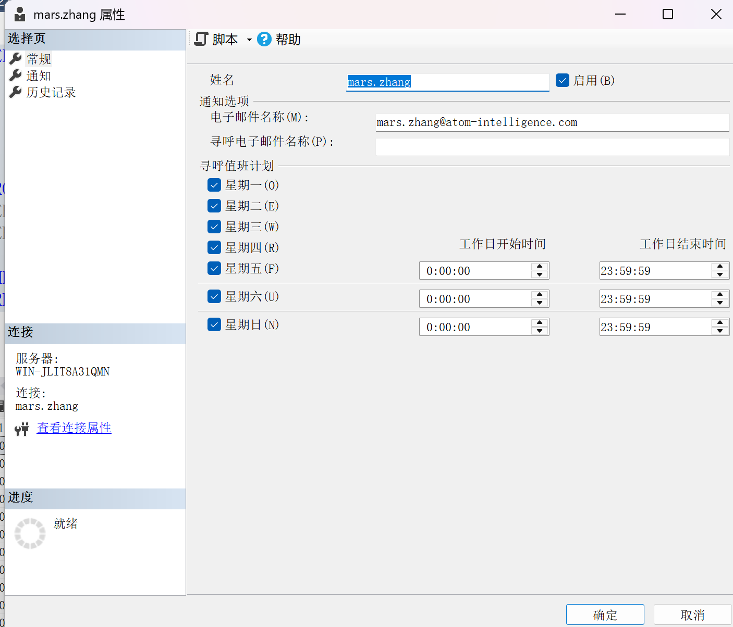The image size is (733, 627).
Task: Decrease 星期六 end time with down arrow
Action: 720,303
